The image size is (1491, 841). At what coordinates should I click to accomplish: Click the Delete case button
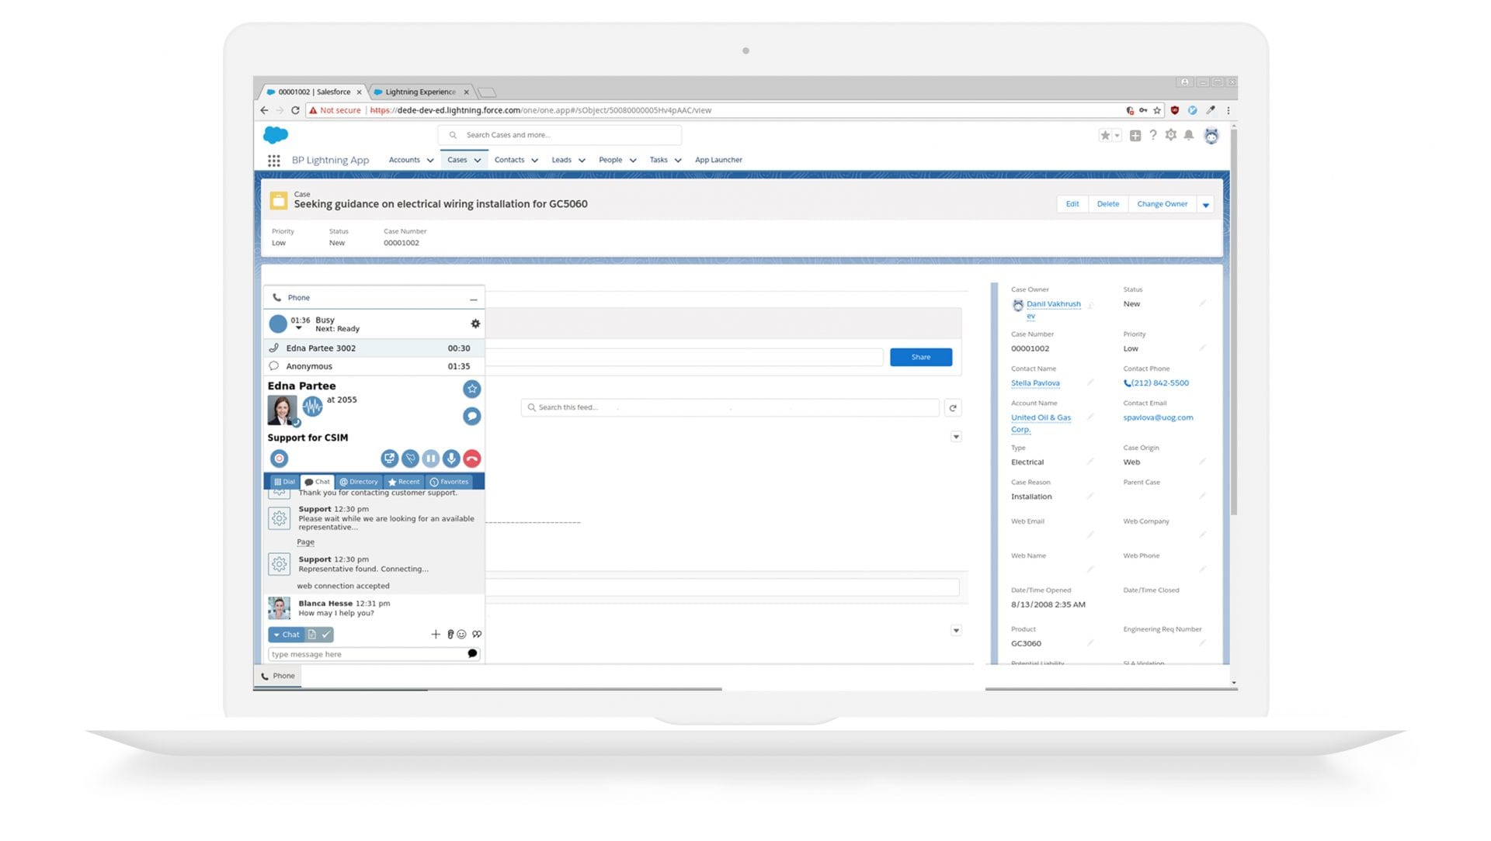[x=1108, y=204]
